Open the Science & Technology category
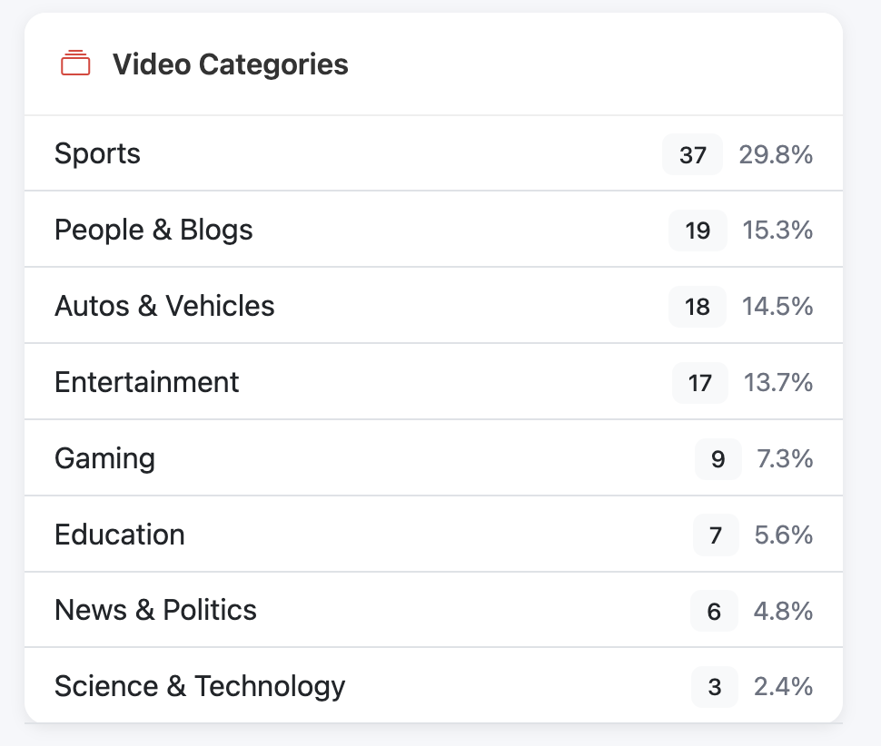 pos(199,687)
